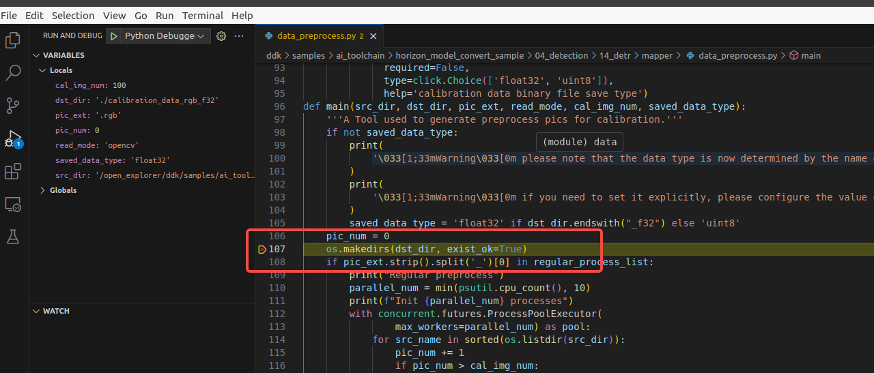Screen dimensions: 874x373
Task: Click the green Start Debugging play button
Action: click(114, 36)
